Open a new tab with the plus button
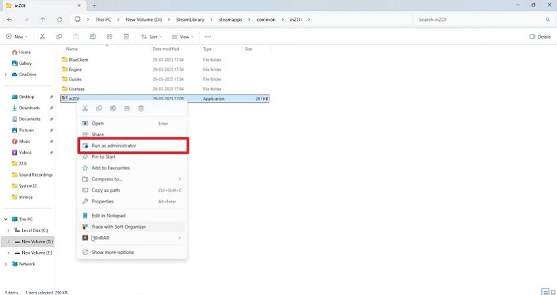This screenshot has width=557, height=295. point(94,6)
